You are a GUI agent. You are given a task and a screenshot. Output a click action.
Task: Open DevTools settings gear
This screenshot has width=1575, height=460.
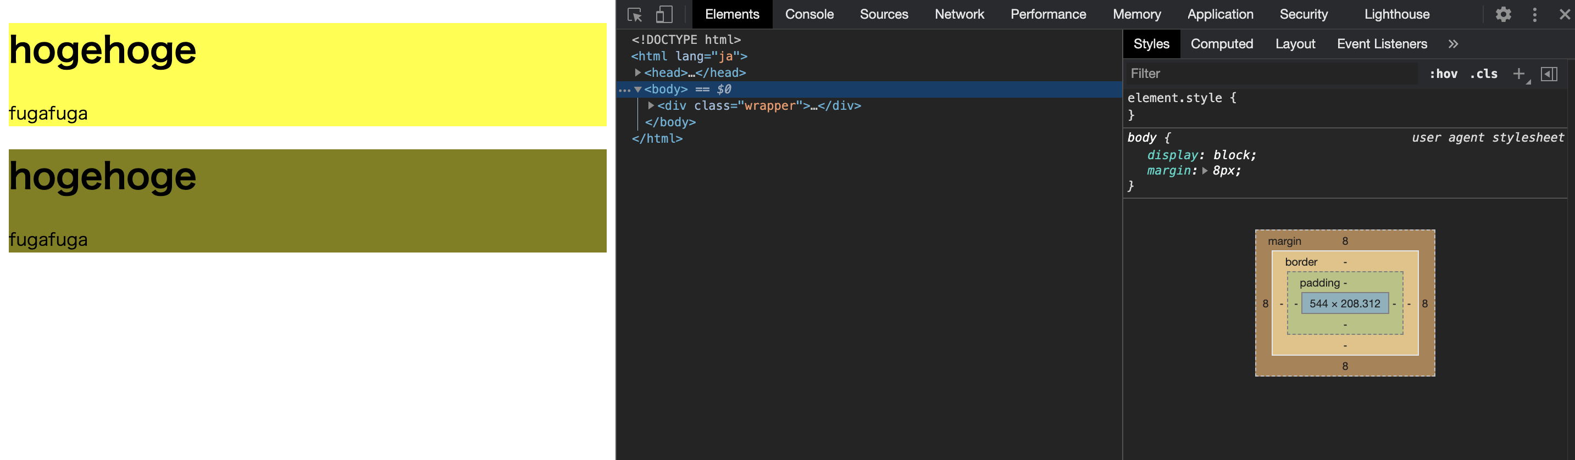pos(1504,14)
